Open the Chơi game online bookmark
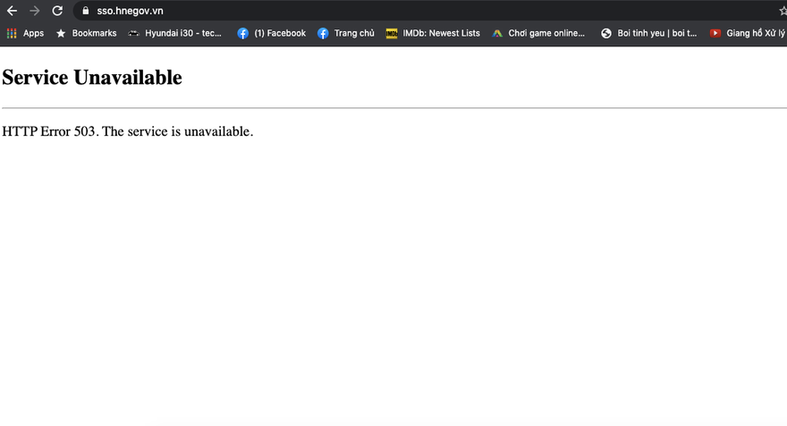The height and width of the screenshot is (426, 787). click(538, 33)
